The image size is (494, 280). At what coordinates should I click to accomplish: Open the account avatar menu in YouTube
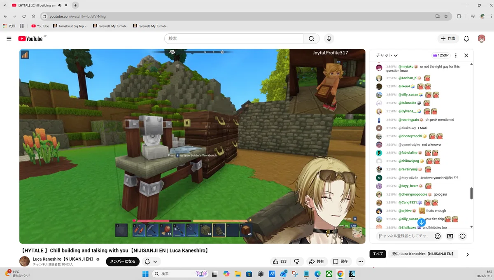(481, 39)
